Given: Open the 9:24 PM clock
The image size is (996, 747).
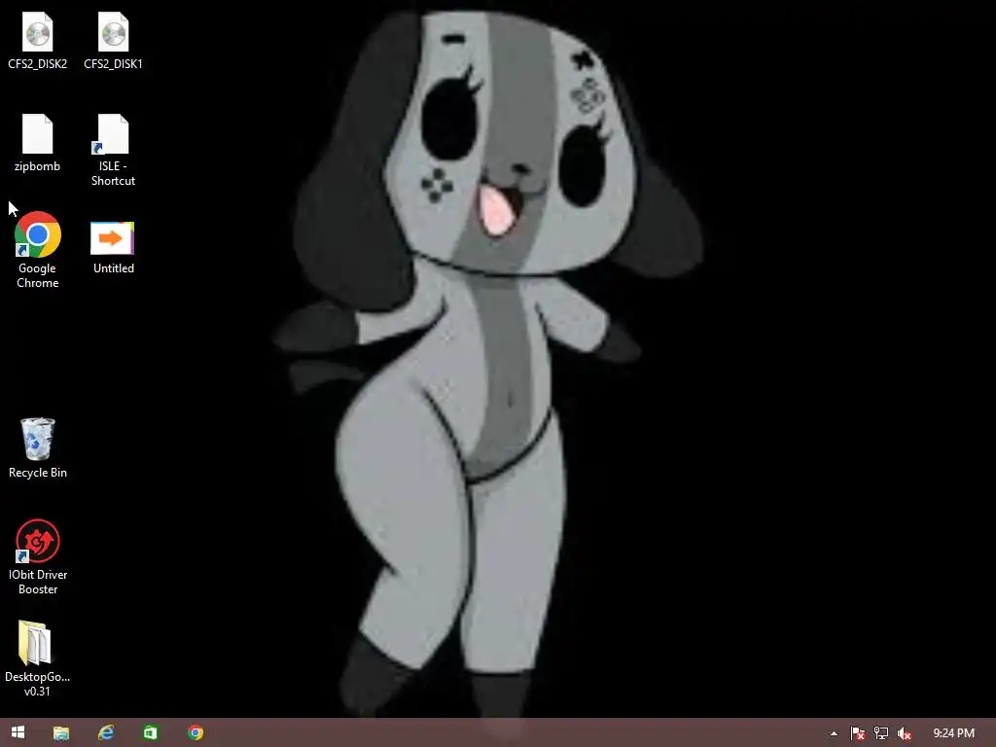Looking at the screenshot, I should [953, 733].
